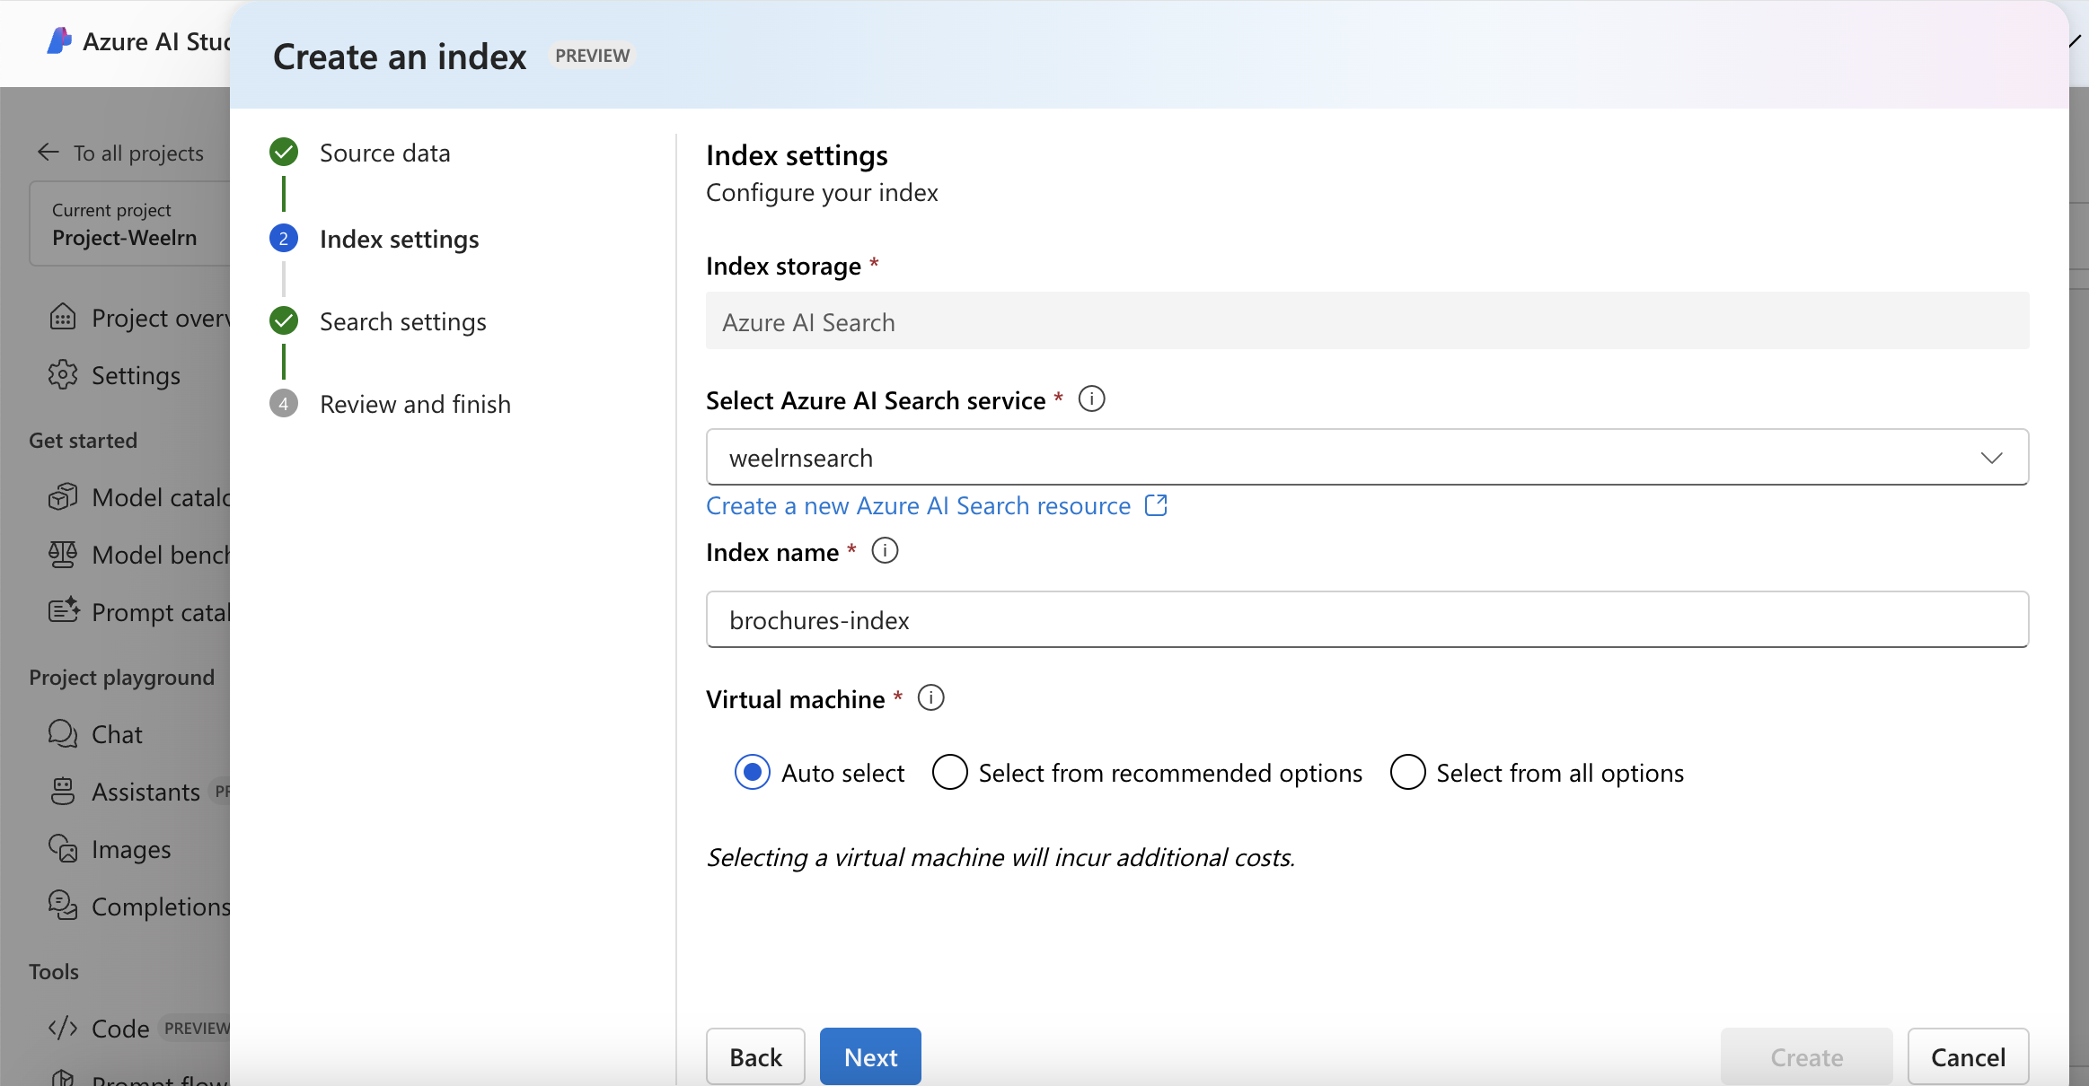The height and width of the screenshot is (1086, 2089).
Task: Click external link icon beside Create new resource
Action: 1156,505
